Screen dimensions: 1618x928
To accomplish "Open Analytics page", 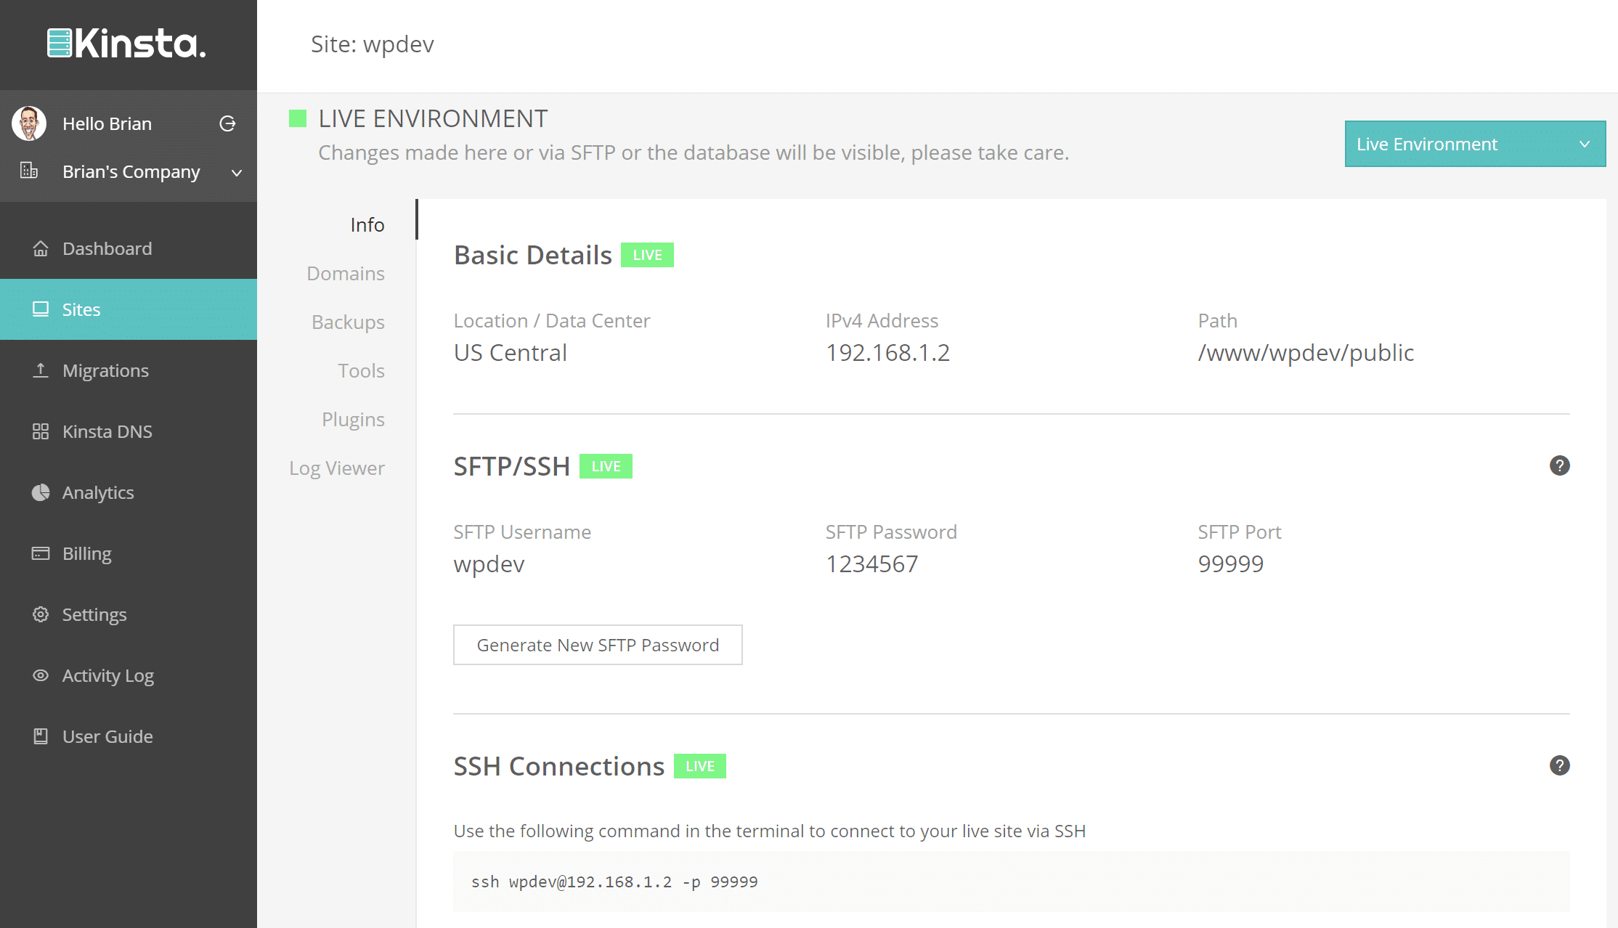I will [x=129, y=492].
